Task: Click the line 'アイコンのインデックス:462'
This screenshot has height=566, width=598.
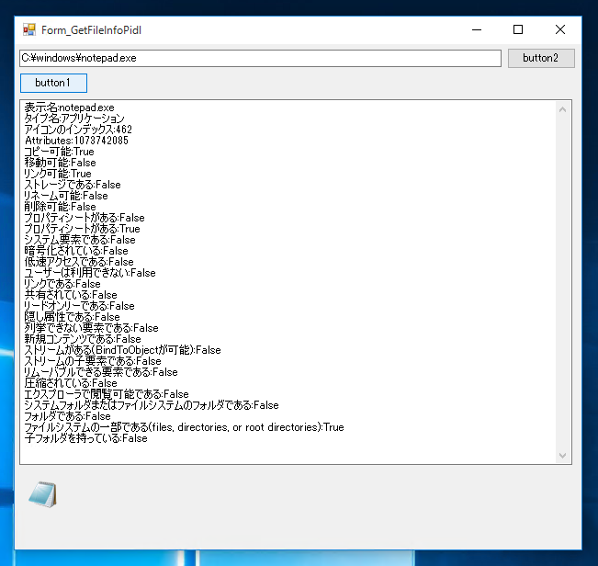Action: coord(78,130)
